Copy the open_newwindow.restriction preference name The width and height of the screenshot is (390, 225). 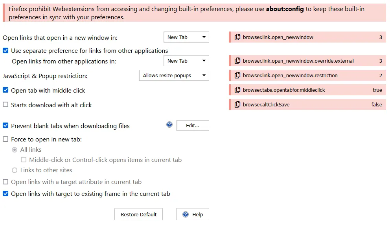[x=237, y=76]
